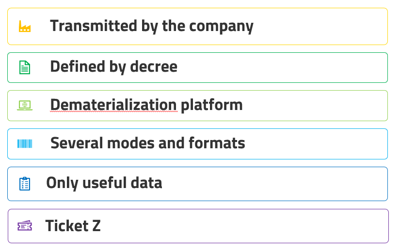Select blank area of purple-bordered box
This screenshot has height=251, width=400.
(245, 226)
